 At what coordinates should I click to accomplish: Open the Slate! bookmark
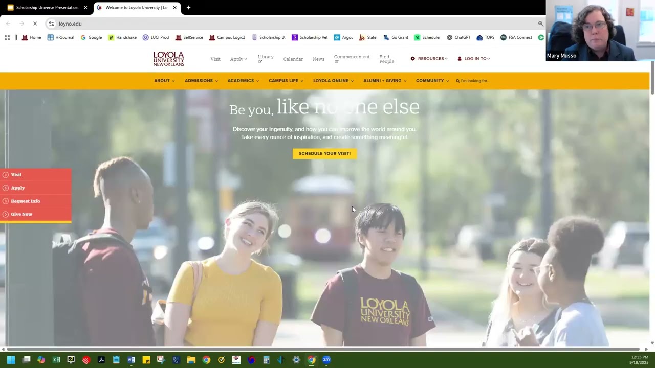click(x=368, y=37)
